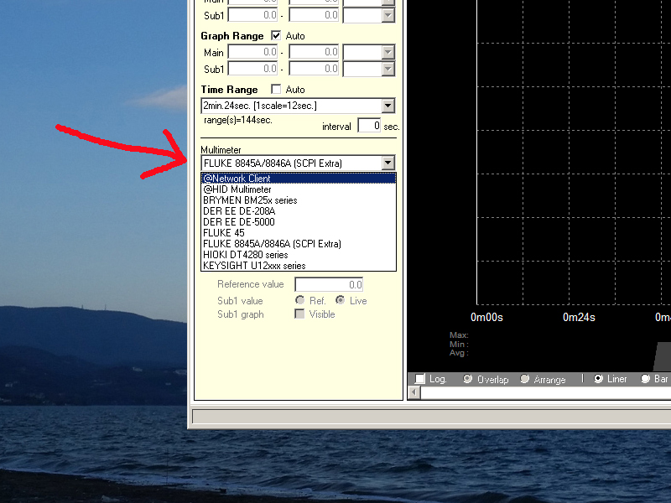Enable the Time Range Auto checkbox
This screenshot has width=671, height=503.
(x=276, y=89)
